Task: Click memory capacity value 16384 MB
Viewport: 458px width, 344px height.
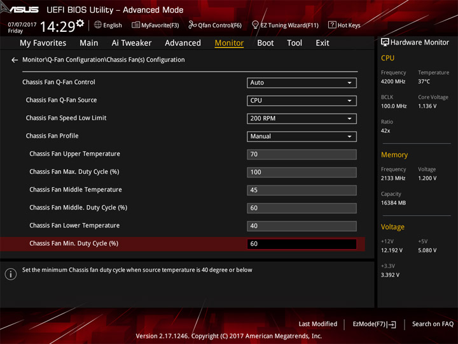Action: pyautogui.click(x=394, y=203)
